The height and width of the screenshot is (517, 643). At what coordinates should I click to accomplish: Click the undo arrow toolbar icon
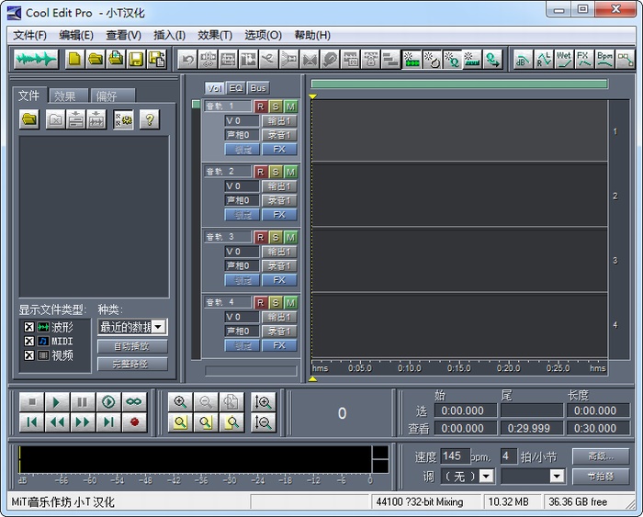pyautogui.click(x=187, y=60)
